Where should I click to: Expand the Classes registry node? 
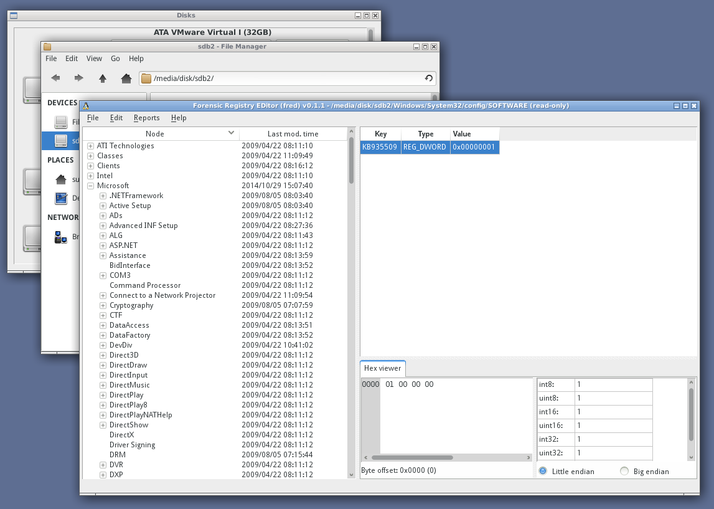tap(91, 156)
